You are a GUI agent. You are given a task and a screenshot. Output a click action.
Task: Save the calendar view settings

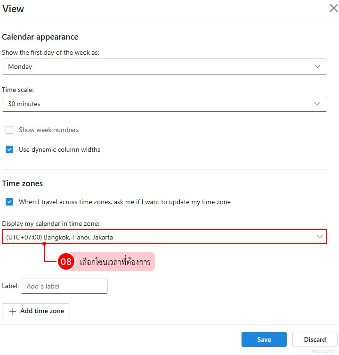click(x=264, y=339)
